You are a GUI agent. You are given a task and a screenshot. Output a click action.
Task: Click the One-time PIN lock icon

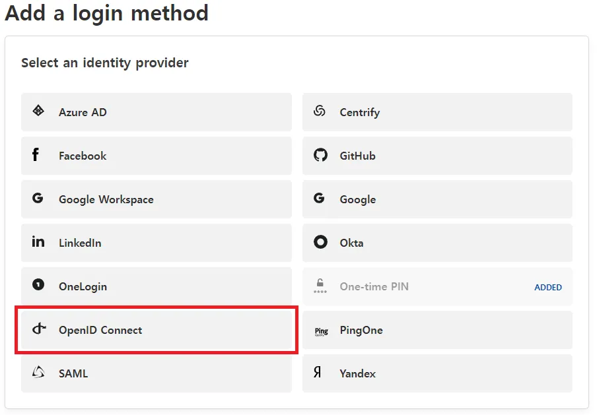(x=320, y=286)
